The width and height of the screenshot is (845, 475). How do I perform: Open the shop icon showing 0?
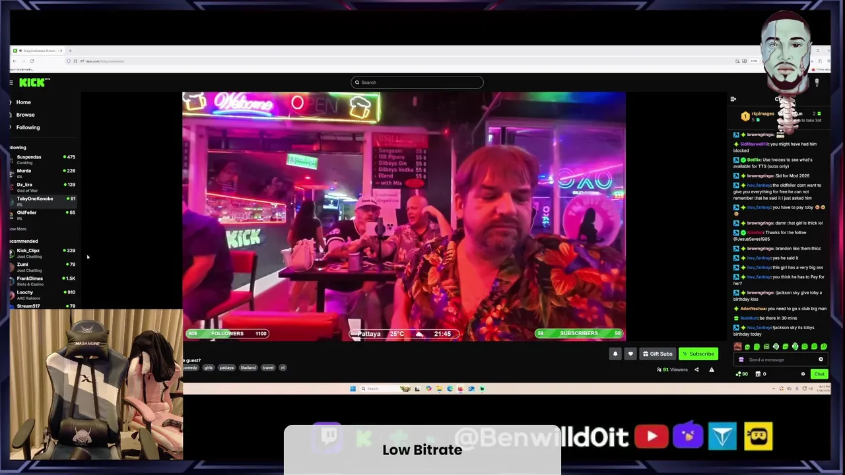pos(760,374)
